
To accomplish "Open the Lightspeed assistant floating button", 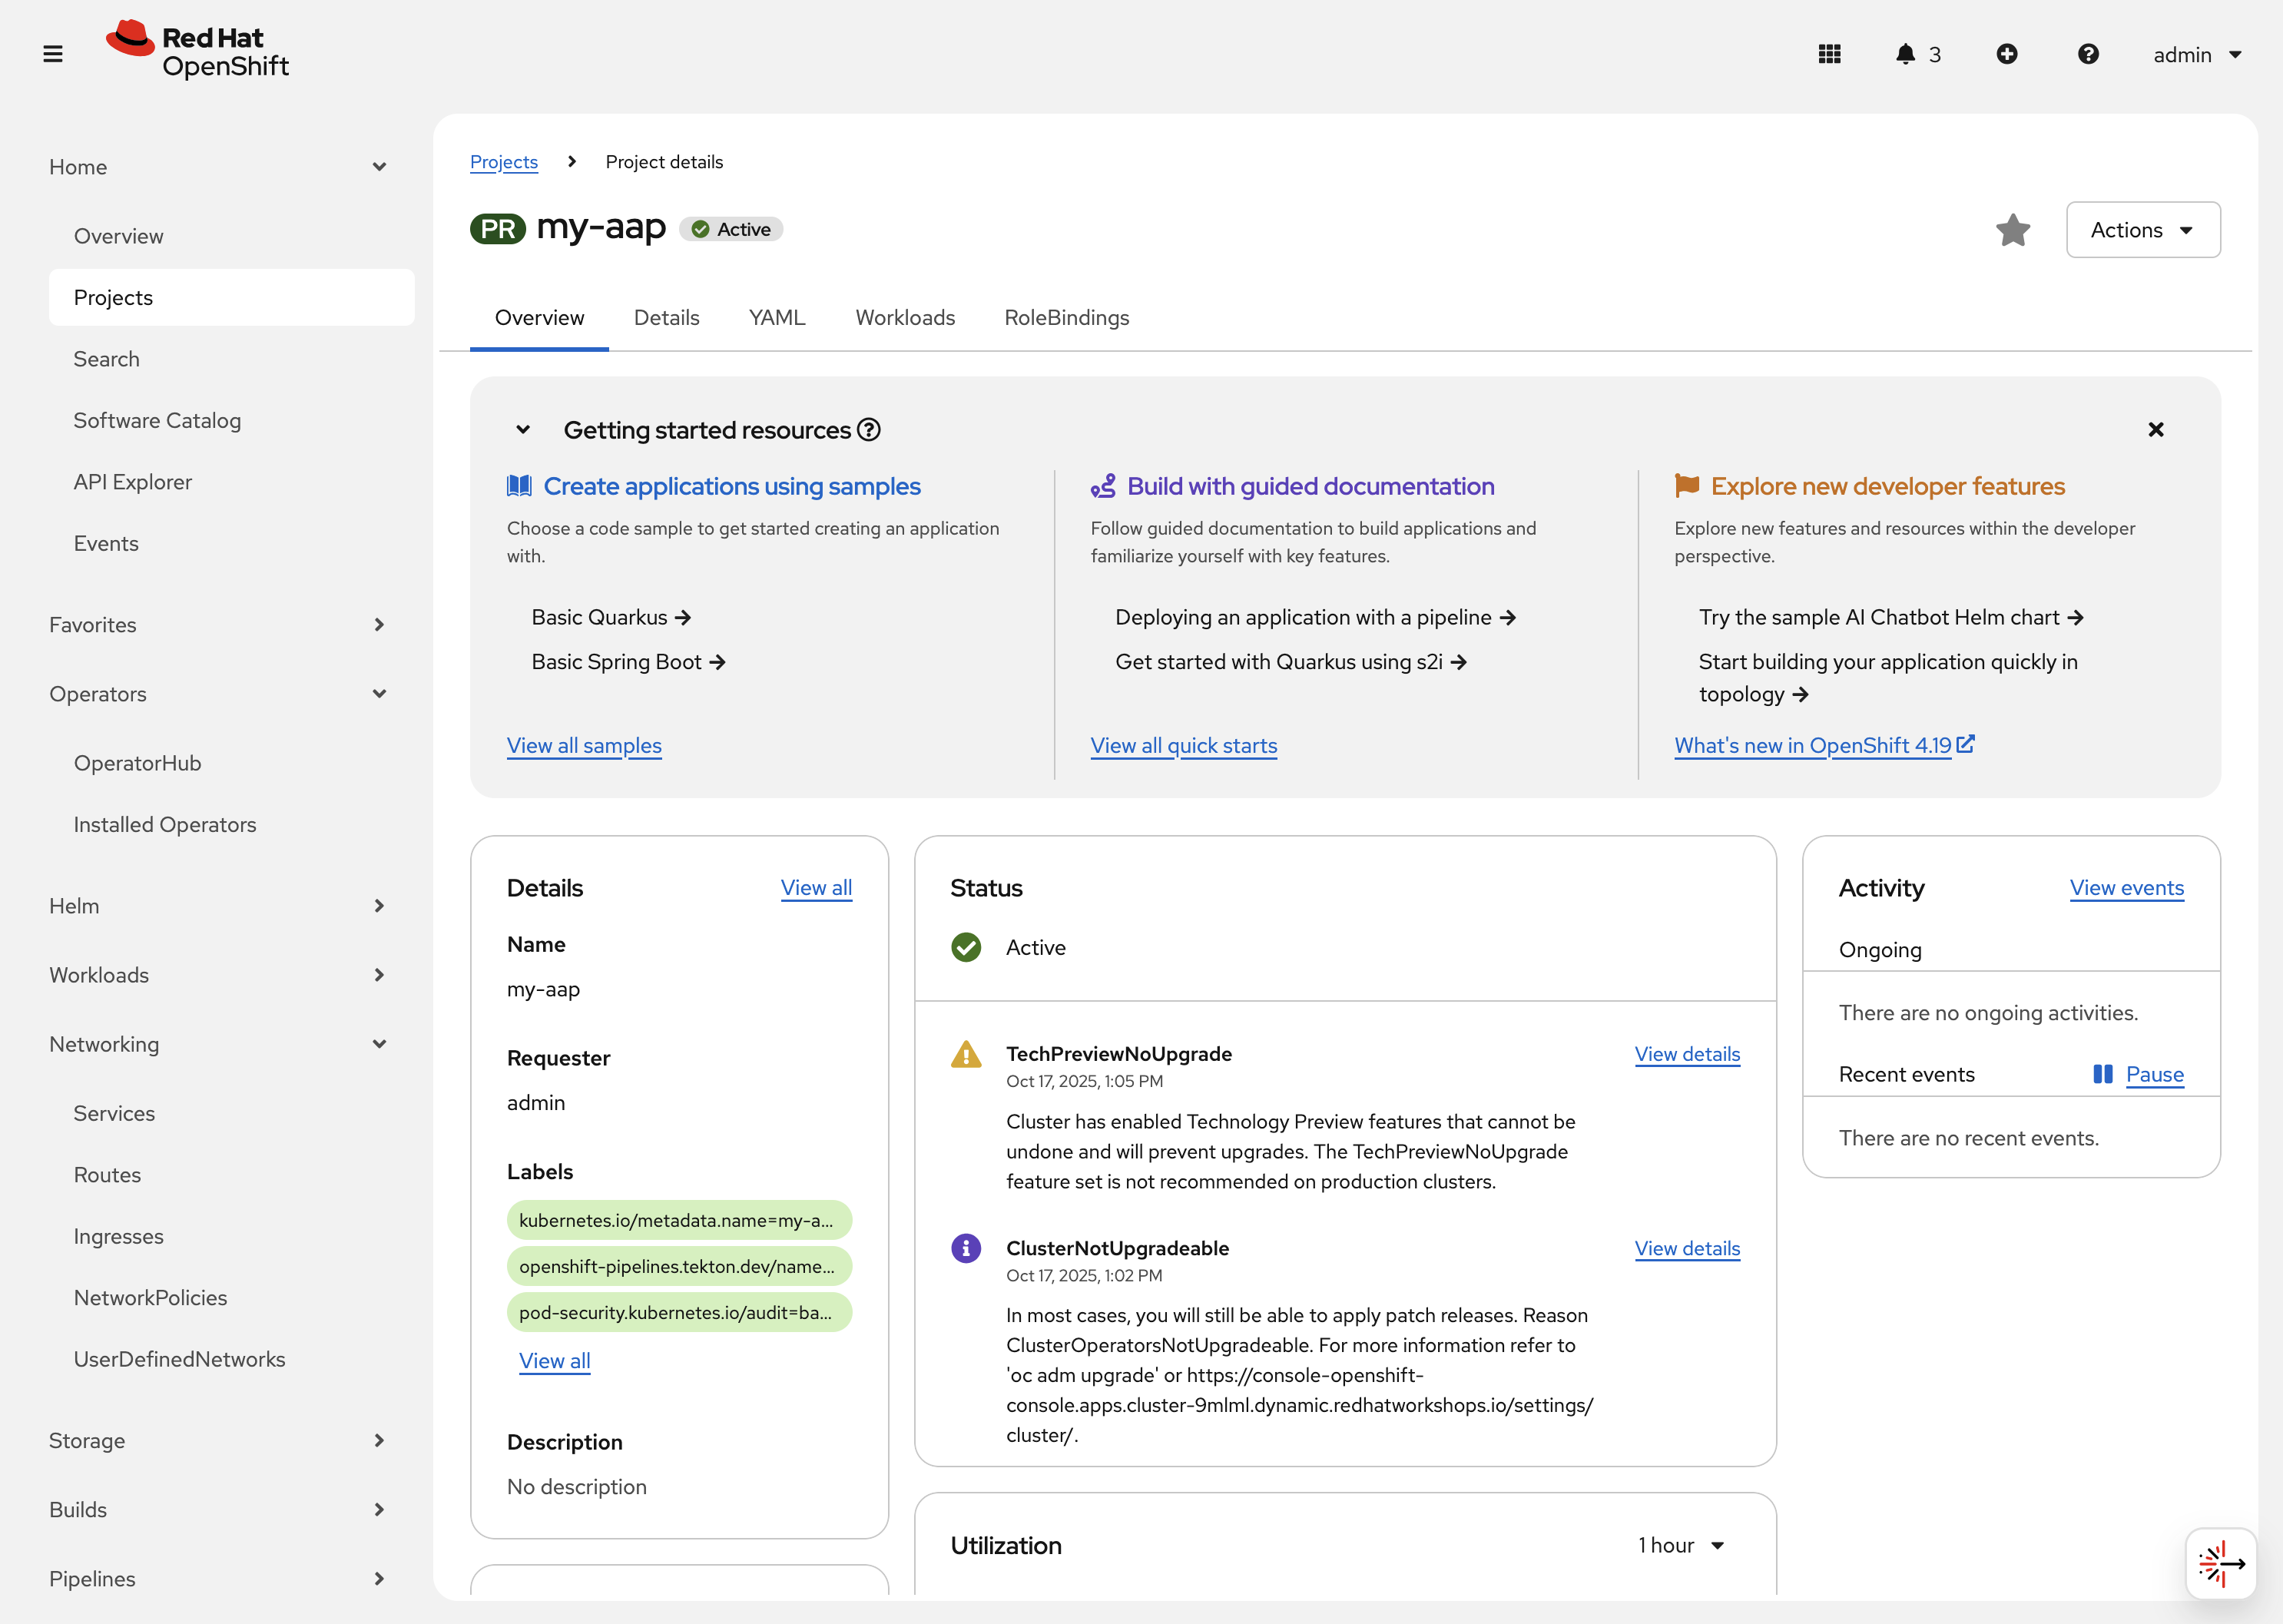I will pyautogui.click(x=2221, y=1563).
